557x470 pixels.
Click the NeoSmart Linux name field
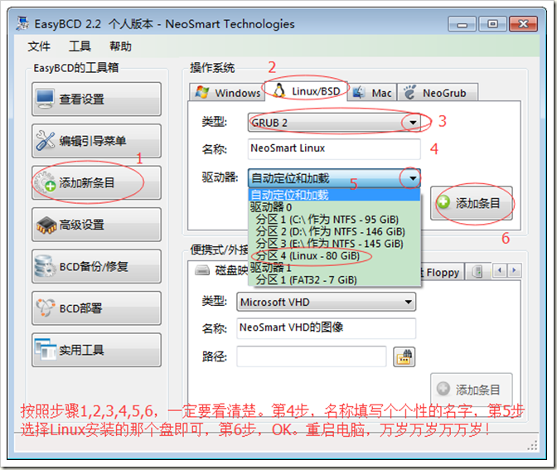pos(334,148)
